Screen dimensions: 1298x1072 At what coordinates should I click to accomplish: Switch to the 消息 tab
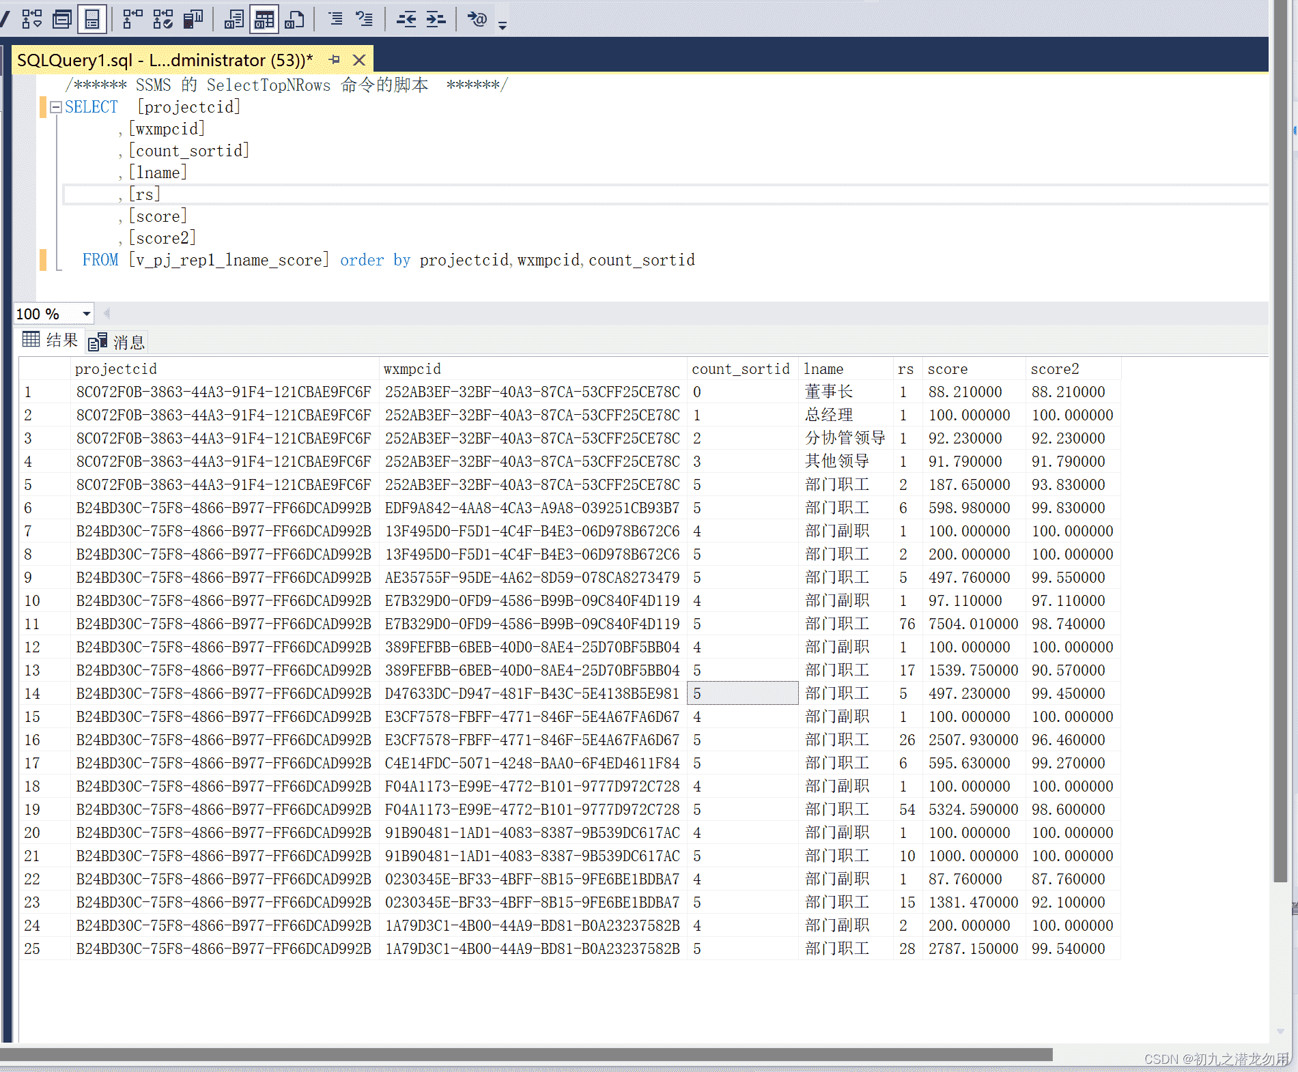tap(117, 342)
